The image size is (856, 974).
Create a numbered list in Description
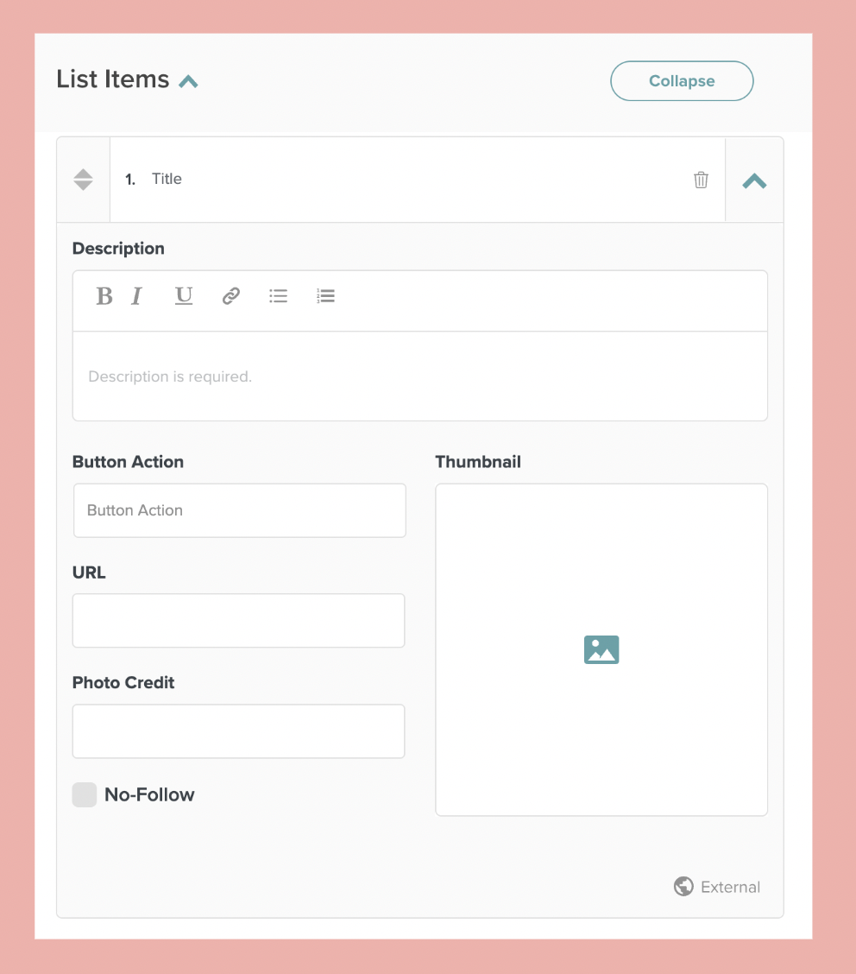point(325,297)
